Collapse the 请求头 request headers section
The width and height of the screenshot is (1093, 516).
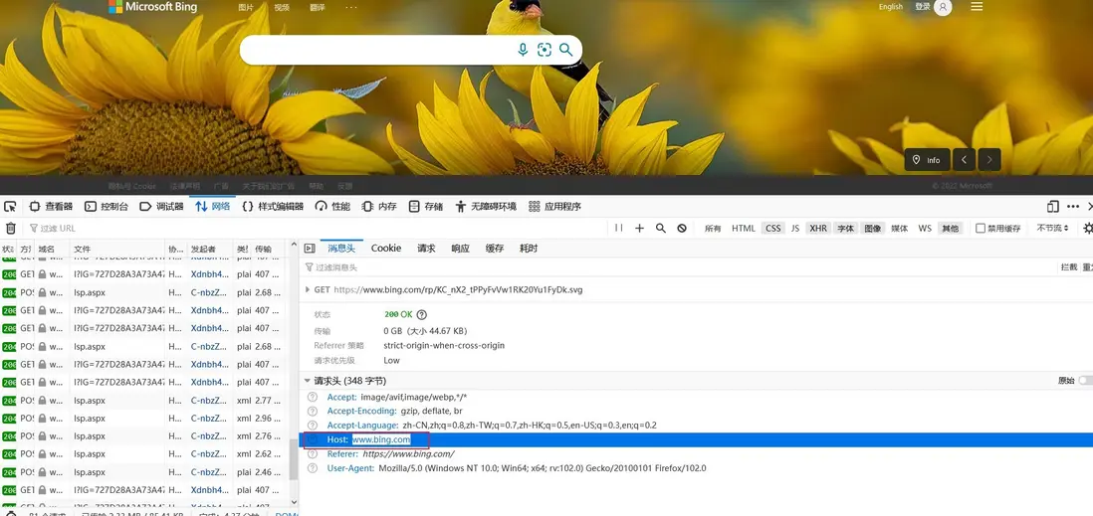(x=308, y=381)
